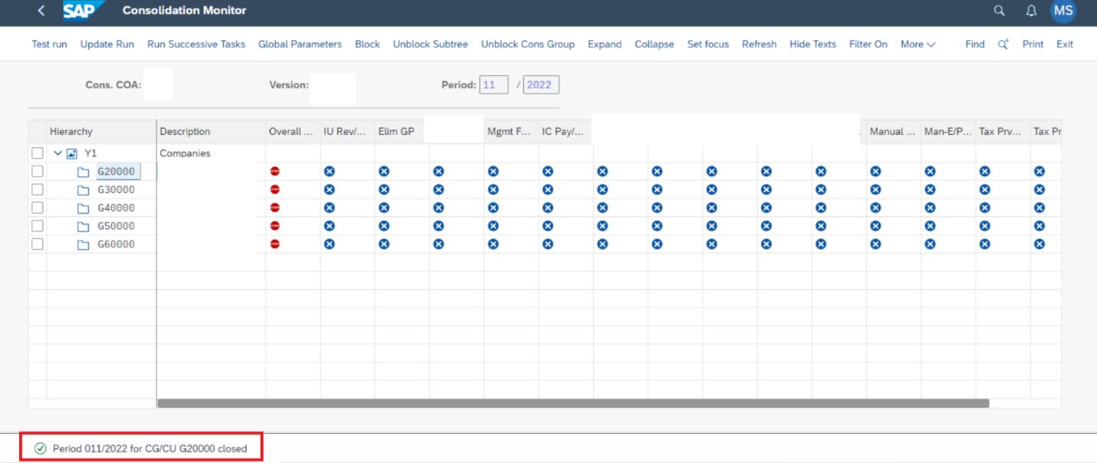Select the checkbox next to G40000
Viewport: 1097px width, 463px height.
coord(38,208)
